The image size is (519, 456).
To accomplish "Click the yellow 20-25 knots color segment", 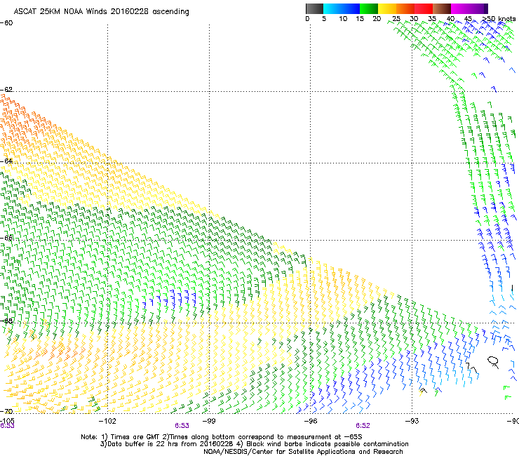I will click(x=387, y=8).
